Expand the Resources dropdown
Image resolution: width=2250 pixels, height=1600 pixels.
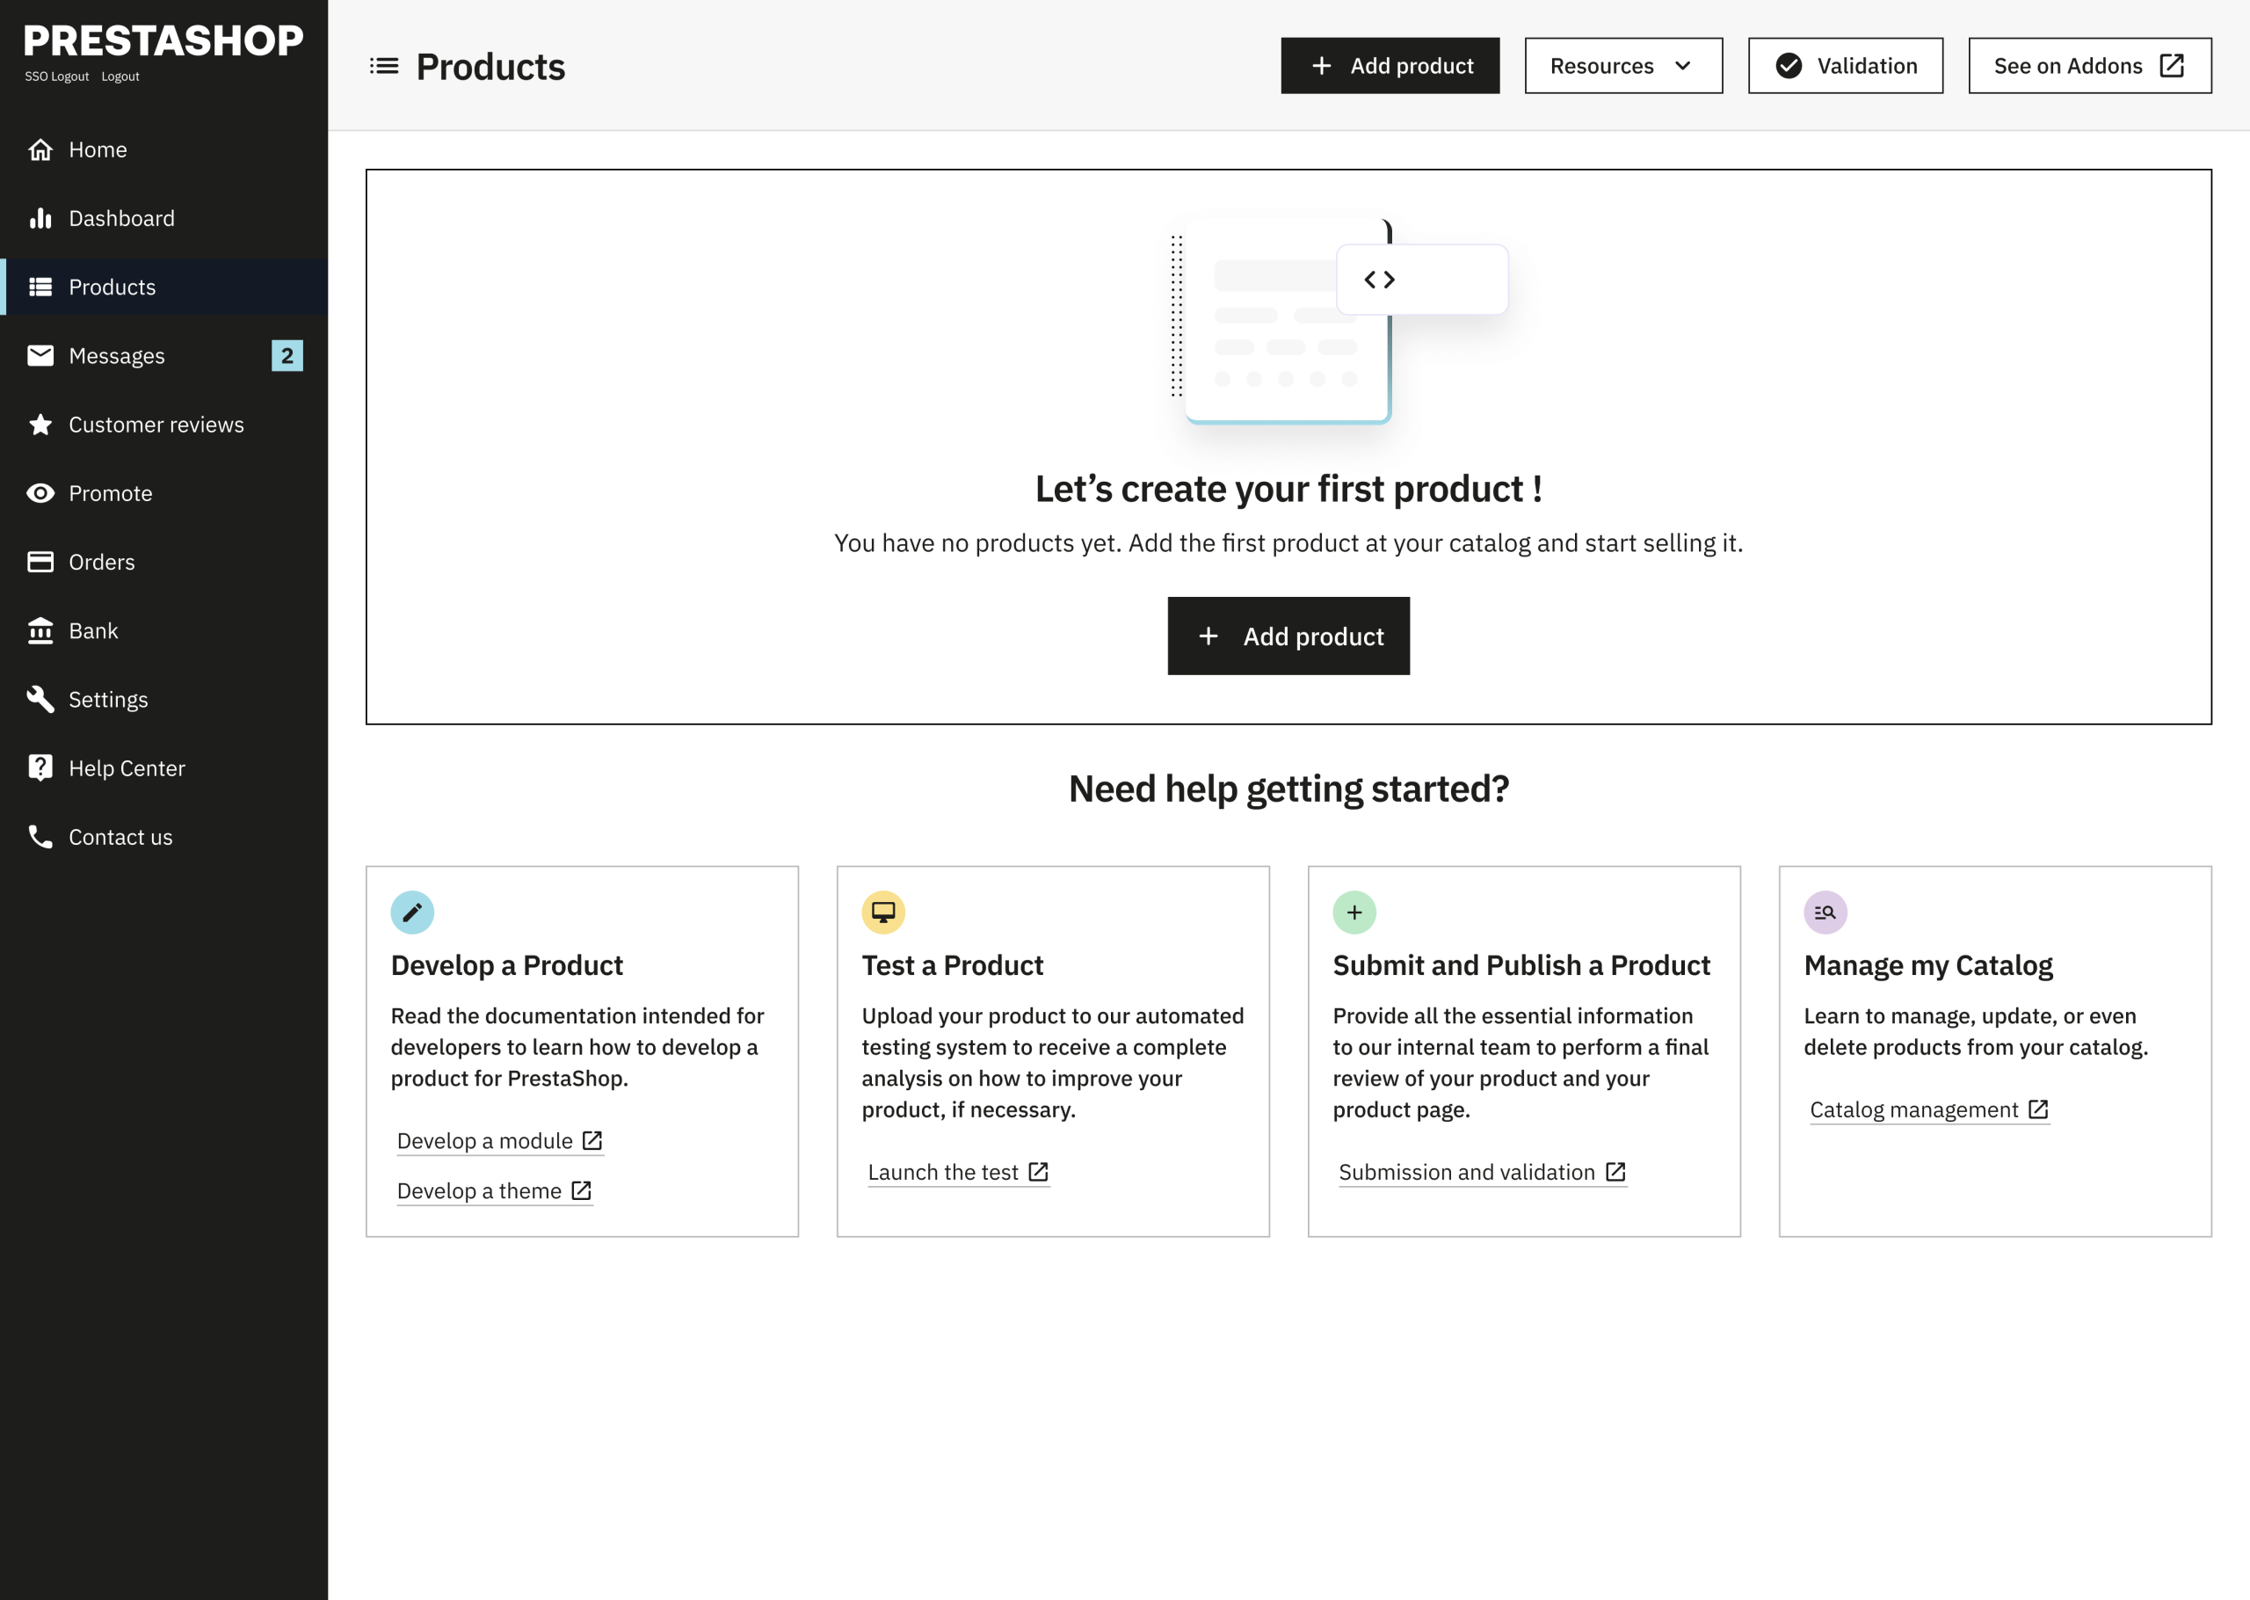tap(1622, 66)
